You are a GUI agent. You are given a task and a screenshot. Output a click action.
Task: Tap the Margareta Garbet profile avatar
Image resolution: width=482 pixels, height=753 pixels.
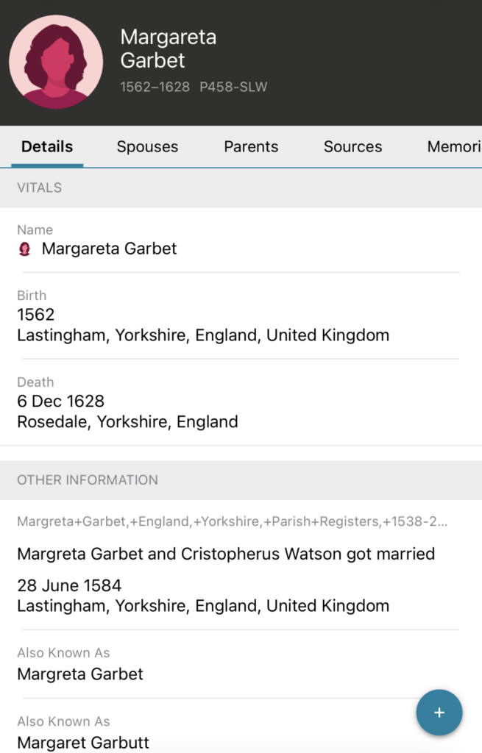(56, 62)
